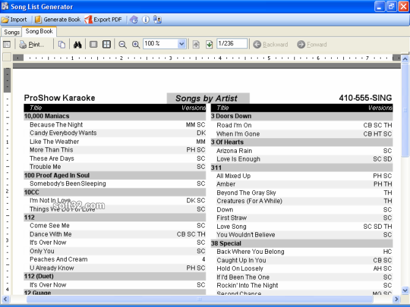Click the horizontal scrollbar right arrow
The width and height of the screenshot is (410, 307).
click(x=397, y=299)
